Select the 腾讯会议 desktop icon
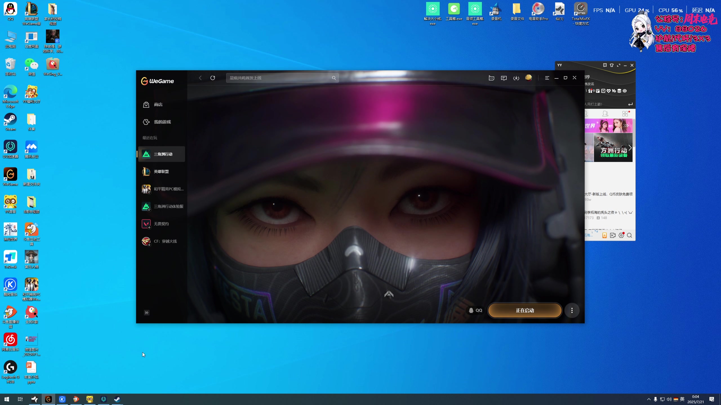Viewport: 721px width, 405px height. tap(32, 149)
